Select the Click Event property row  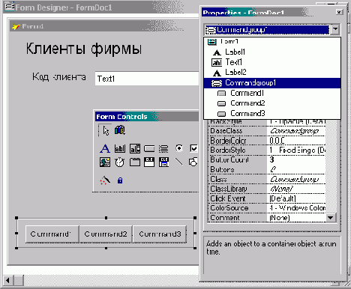(x=267, y=198)
